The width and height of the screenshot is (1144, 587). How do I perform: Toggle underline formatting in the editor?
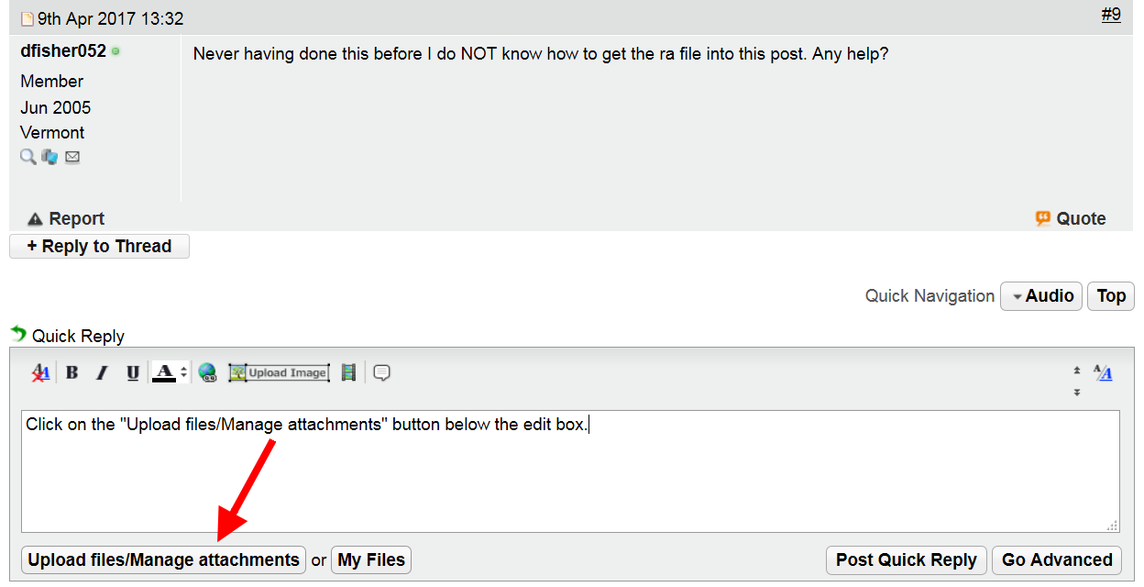pos(133,372)
